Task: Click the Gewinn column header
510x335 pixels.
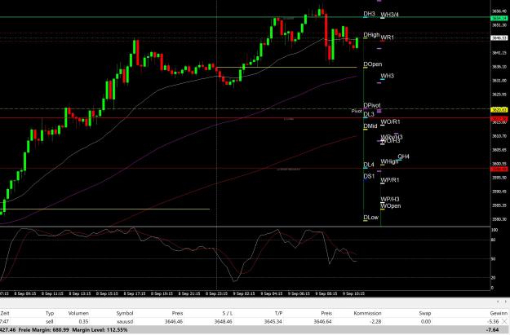Action: click(499, 313)
